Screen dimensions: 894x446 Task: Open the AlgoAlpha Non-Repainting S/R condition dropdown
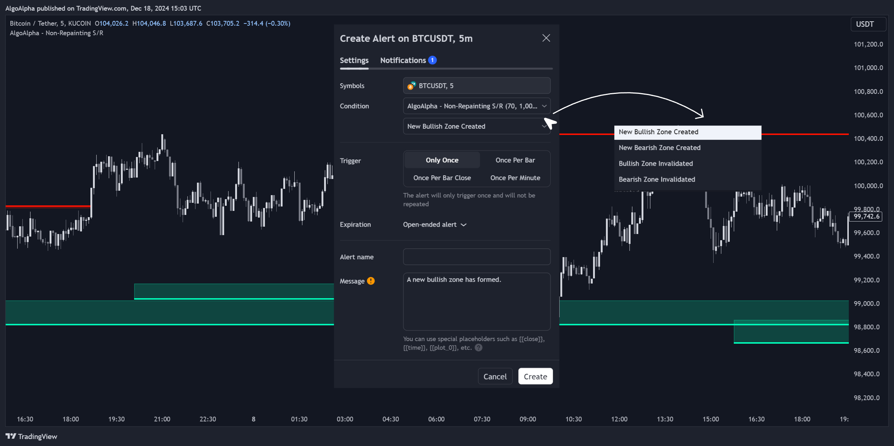[x=477, y=106]
